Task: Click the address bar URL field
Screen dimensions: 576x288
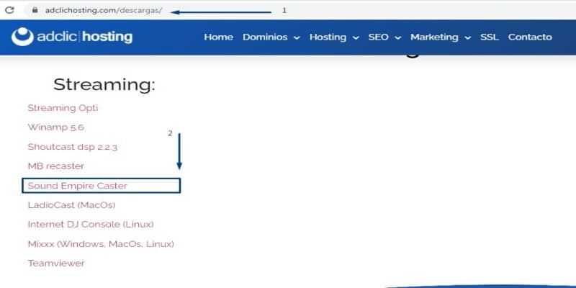Action: [103, 11]
